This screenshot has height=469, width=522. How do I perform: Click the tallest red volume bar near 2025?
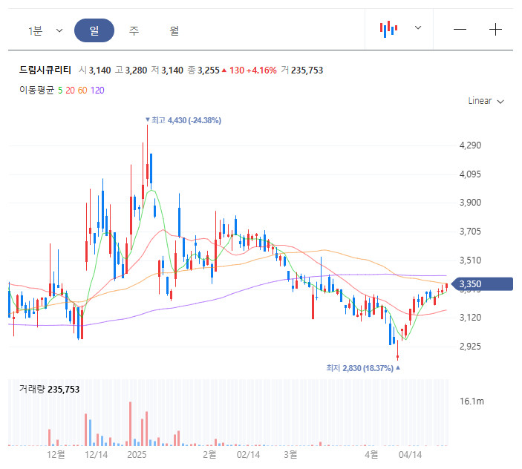tap(130, 424)
